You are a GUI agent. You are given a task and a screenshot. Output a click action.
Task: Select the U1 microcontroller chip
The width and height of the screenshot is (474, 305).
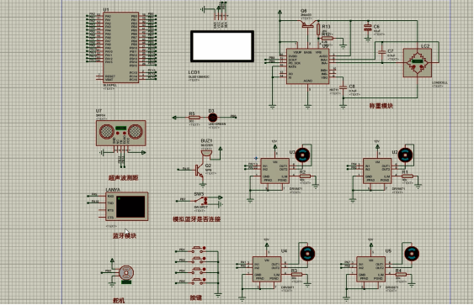click(121, 47)
